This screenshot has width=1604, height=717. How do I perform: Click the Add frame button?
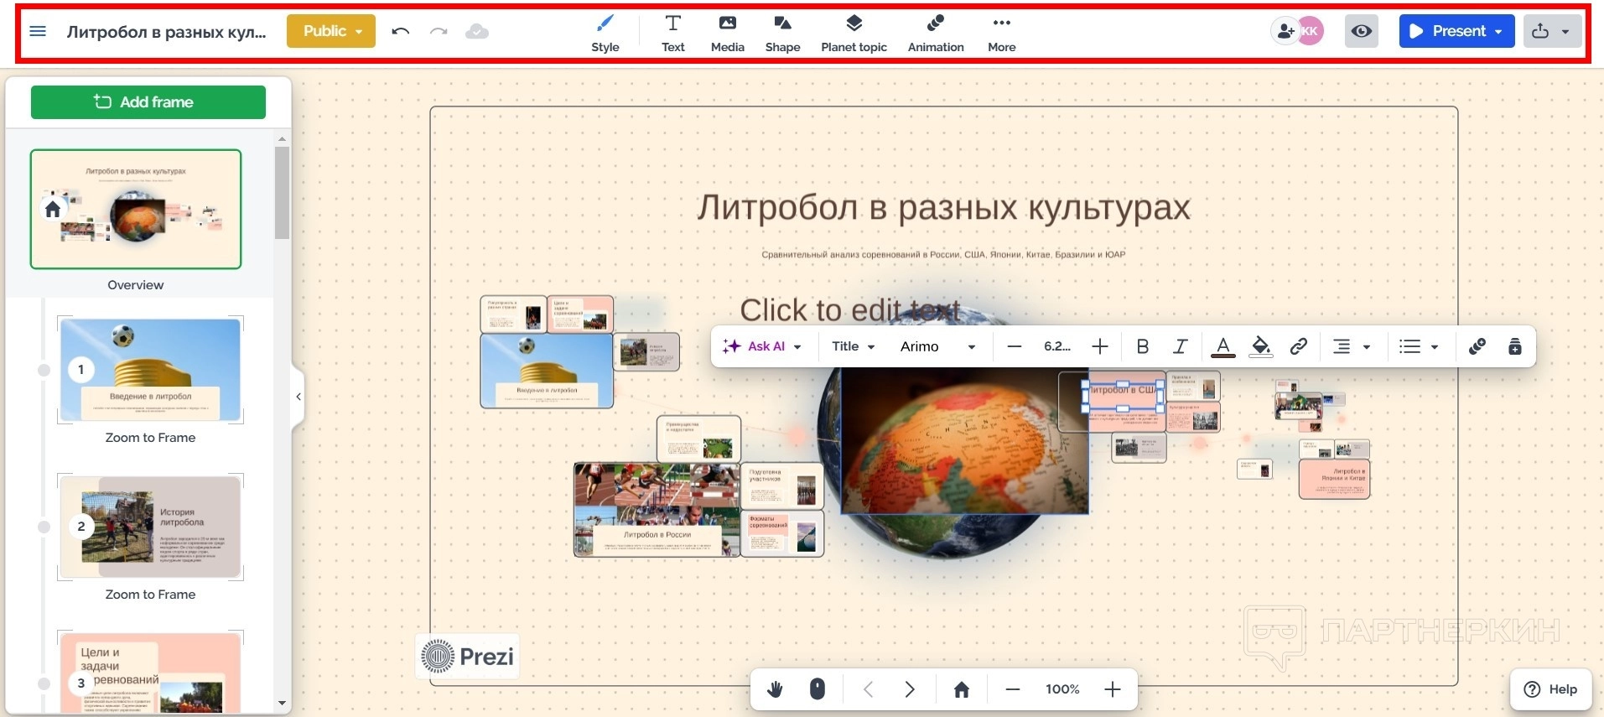[148, 102]
